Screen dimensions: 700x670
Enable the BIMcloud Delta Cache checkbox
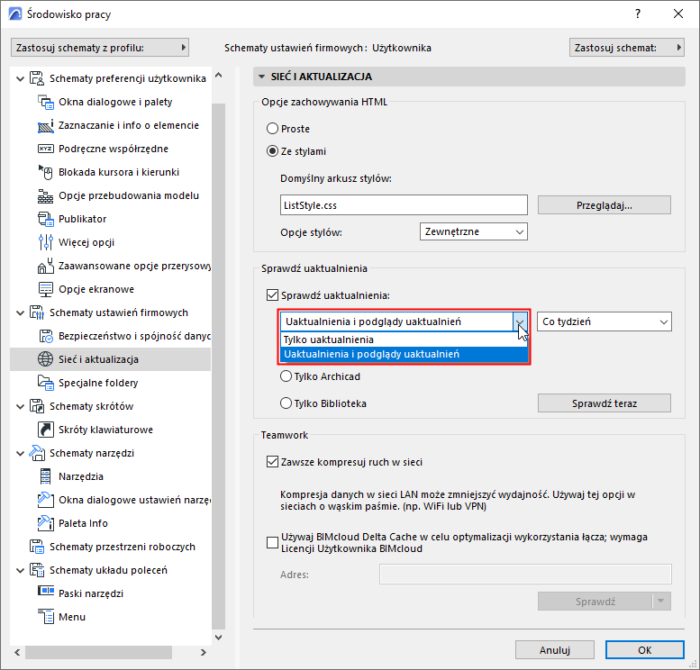tap(272, 542)
